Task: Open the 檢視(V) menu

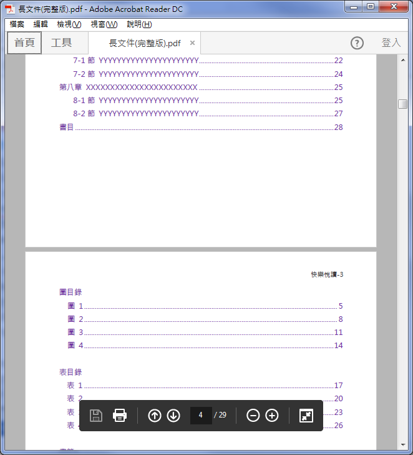Action: coord(69,24)
